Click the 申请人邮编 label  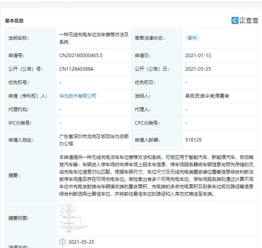pyautogui.click(x=147, y=140)
